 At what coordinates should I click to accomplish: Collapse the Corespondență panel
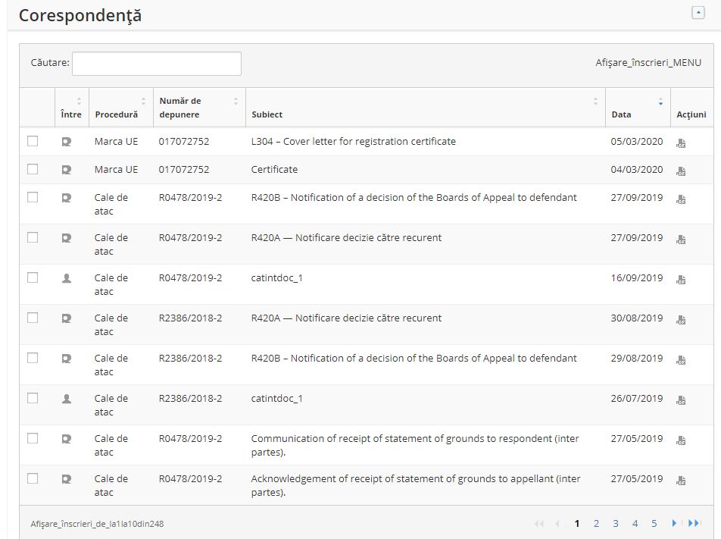pyautogui.click(x=698, y=13)
